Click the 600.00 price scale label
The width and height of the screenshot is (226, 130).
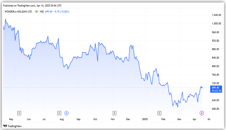pyautogui.click(x=216, y=109)
